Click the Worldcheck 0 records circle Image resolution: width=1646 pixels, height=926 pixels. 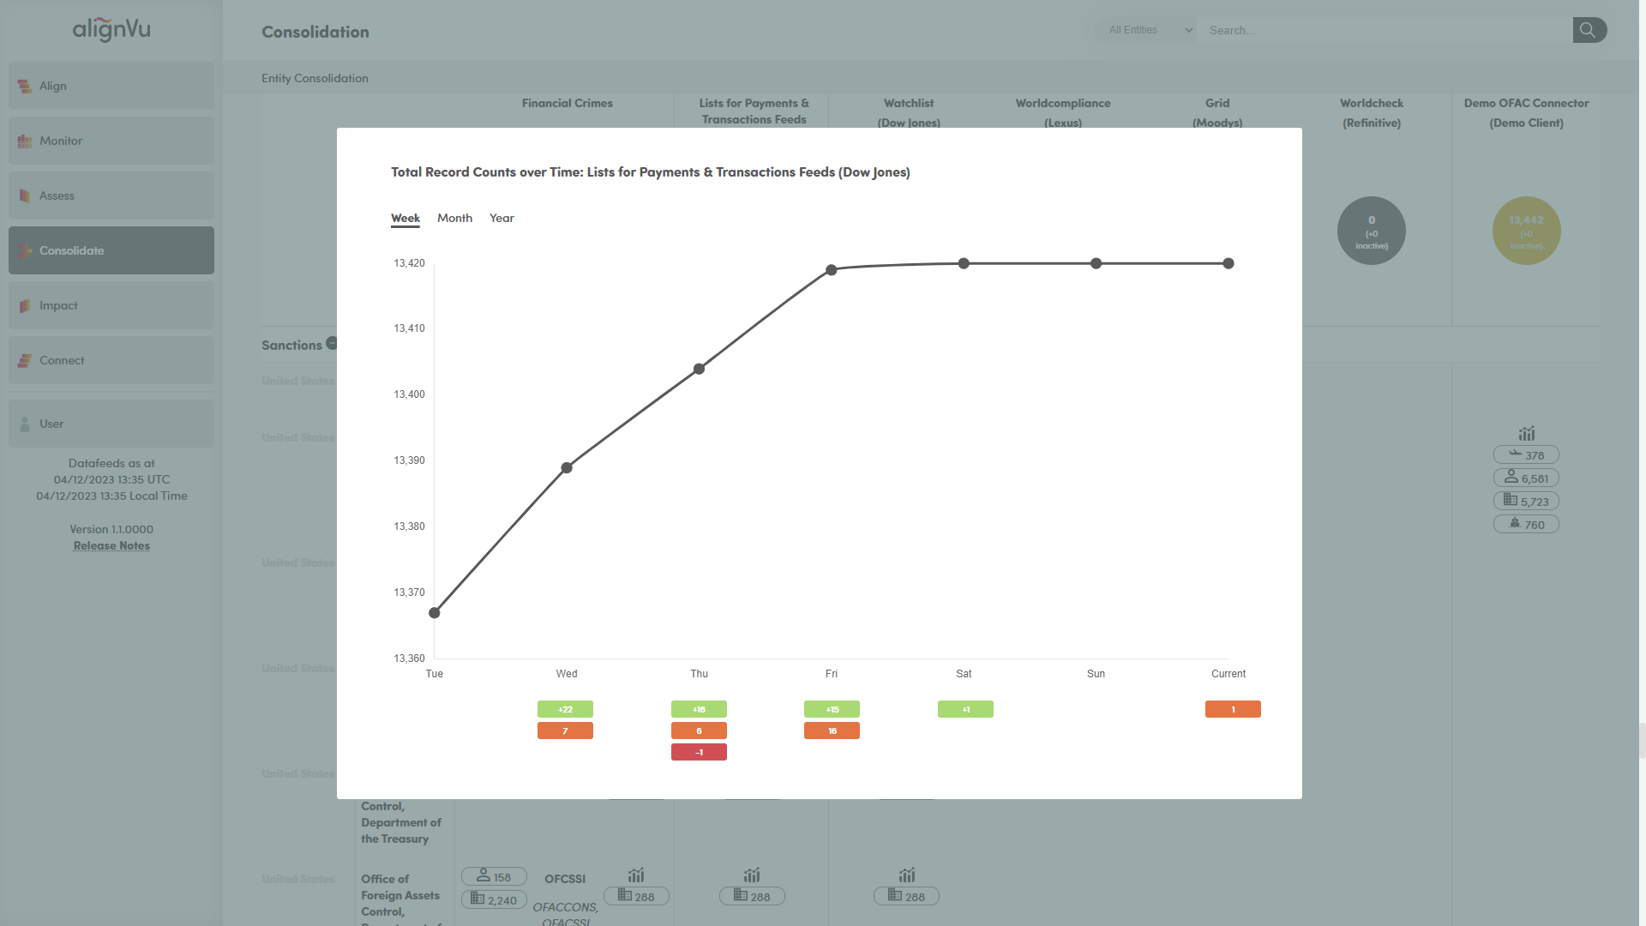[1372, 231]
